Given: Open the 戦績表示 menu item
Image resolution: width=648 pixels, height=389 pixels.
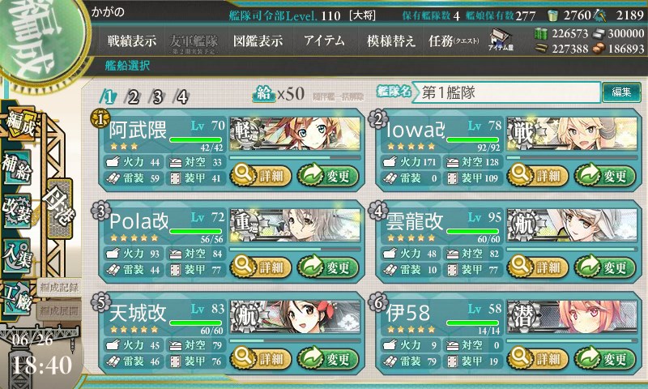Looking at the screenshot, I should click(132, 41).
